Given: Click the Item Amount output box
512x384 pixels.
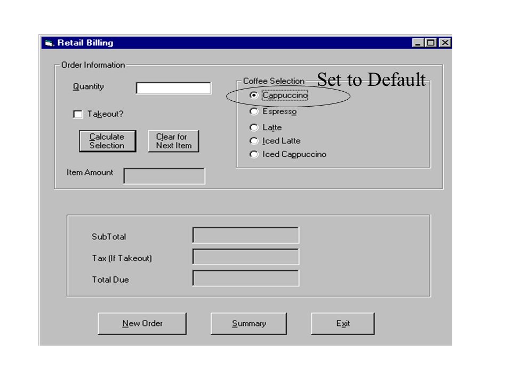Looking at the screenshot, I should (x=164, y=176).
